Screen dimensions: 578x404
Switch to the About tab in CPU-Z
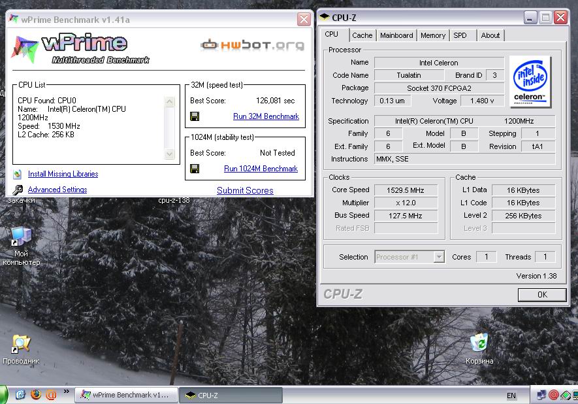point(490,35)
